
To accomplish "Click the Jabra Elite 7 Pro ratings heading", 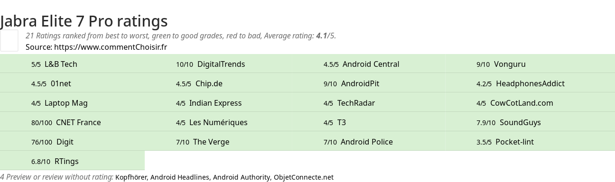I will pyautogui.click(x=84, y=21).
